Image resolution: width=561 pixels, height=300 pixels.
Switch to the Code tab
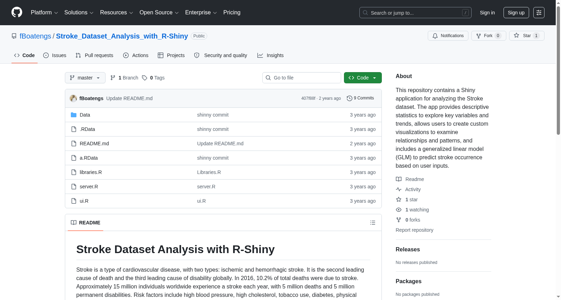[25, 55]
